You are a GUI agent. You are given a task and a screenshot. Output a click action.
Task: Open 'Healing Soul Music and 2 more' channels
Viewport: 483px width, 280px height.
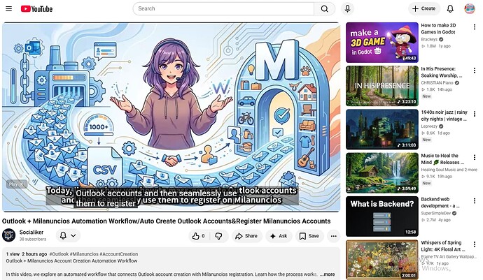coord(449,170)
